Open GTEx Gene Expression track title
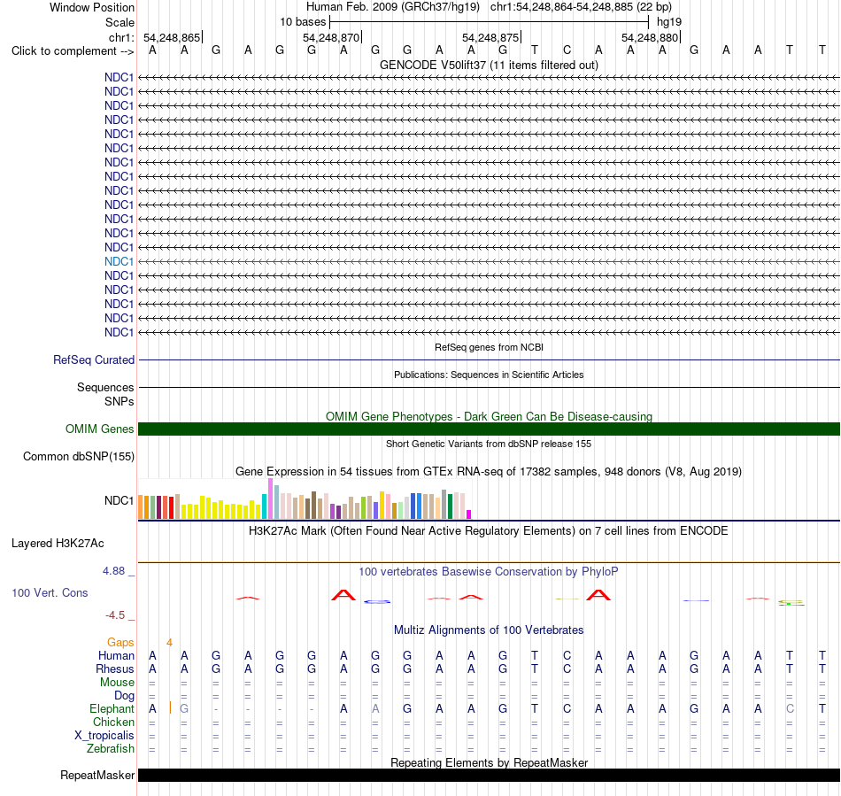The width and height of the screenshot is (841, 796). tap(489, 471)
